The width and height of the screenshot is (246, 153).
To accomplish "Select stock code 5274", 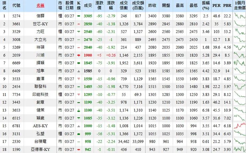I will [x=16, y=16].
